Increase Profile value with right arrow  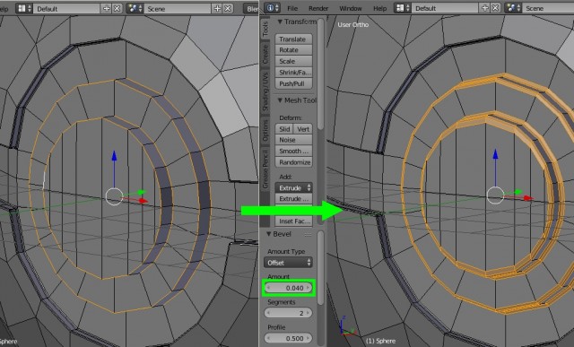[x=308, y=338]
